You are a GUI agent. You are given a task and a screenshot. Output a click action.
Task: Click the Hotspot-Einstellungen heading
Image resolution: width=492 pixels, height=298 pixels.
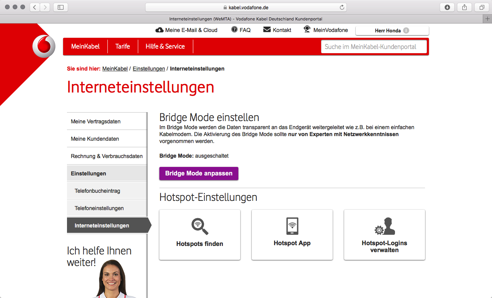coord(208,197)
